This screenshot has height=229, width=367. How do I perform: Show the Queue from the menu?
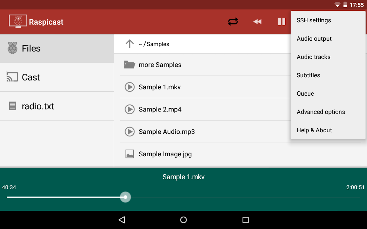coord(305,94)
